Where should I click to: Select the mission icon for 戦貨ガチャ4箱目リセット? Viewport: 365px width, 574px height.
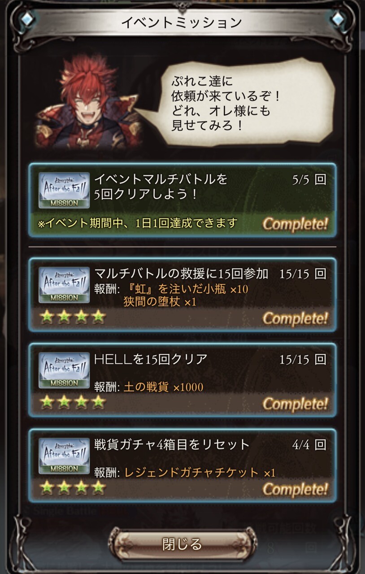tap(64, 456)
